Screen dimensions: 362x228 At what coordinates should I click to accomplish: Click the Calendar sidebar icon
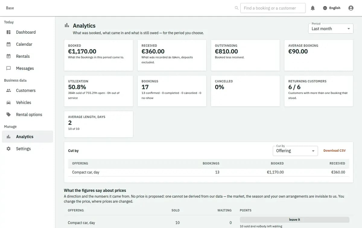pyautogui.click(x=9, y=44)
